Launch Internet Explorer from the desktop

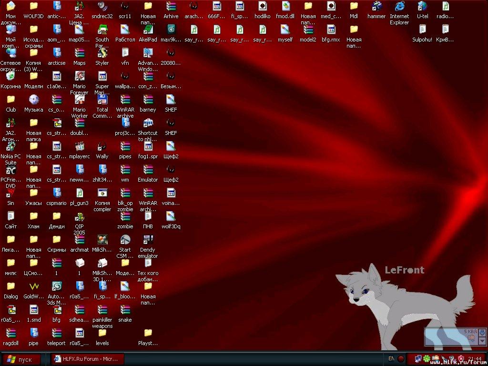tap(399, 6)
